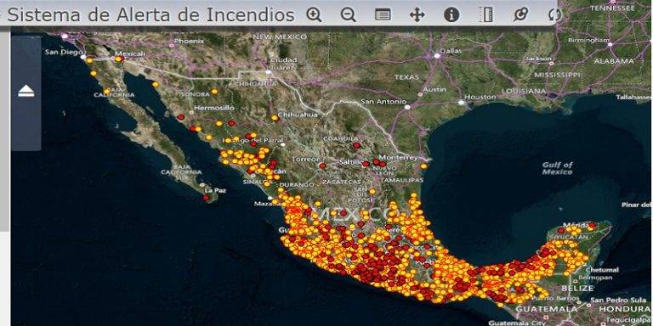Click the red marker near Torreón
The height and width of the screenshot is (326, 653).
point(322,166)
